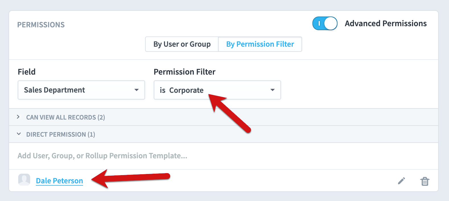449x201 pixels.
Task: Click the arrow on the Sales Department dropdown
Action: (137, 90)
